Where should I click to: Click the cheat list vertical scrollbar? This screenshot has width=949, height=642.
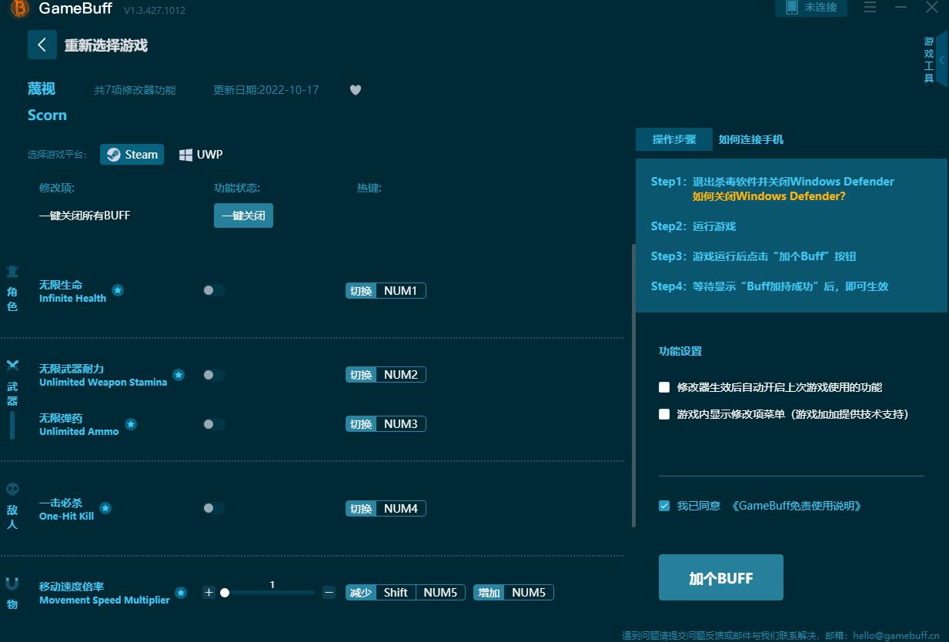pos(633,385)
